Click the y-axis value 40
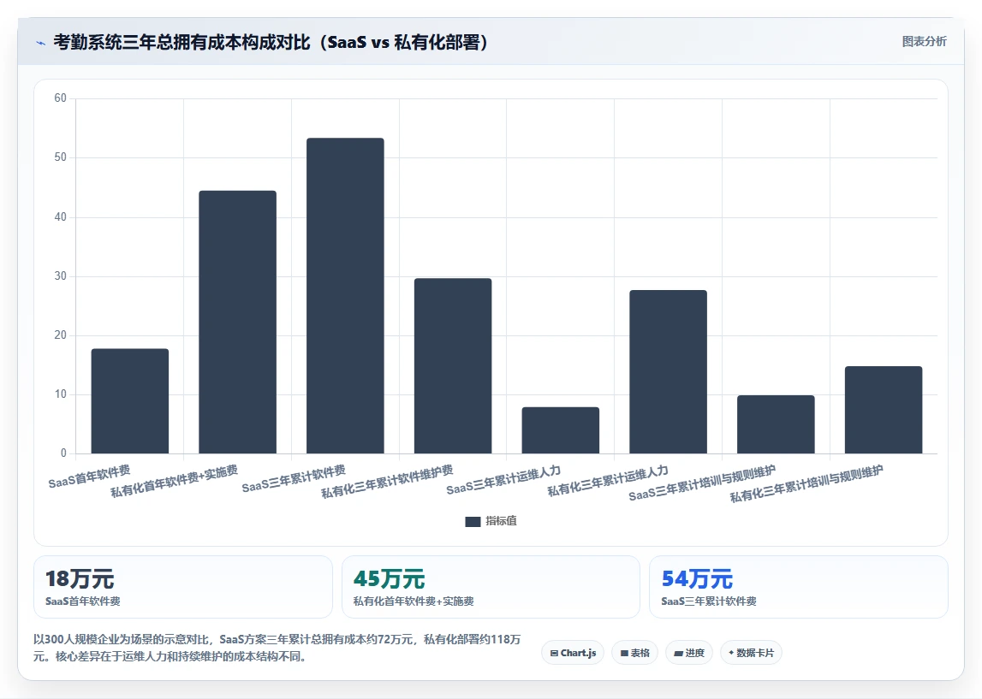The image size is (982, 699). pos(60,217)
